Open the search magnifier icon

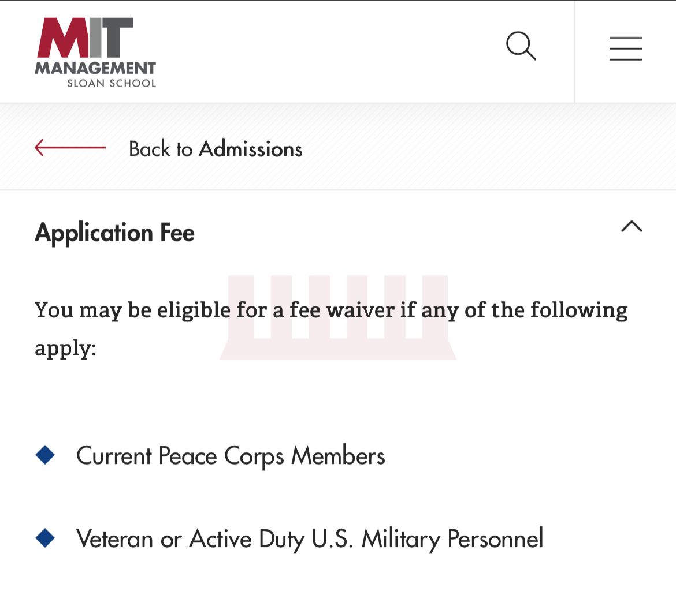[521, 46]
